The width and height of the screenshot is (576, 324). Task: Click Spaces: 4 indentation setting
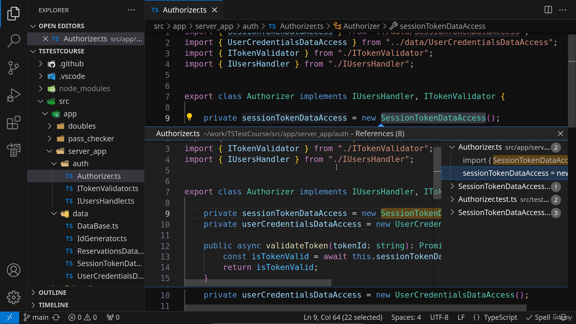tap(406, 317)
